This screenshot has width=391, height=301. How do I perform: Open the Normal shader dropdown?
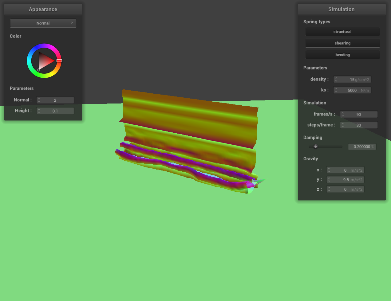tap(43, 23)
